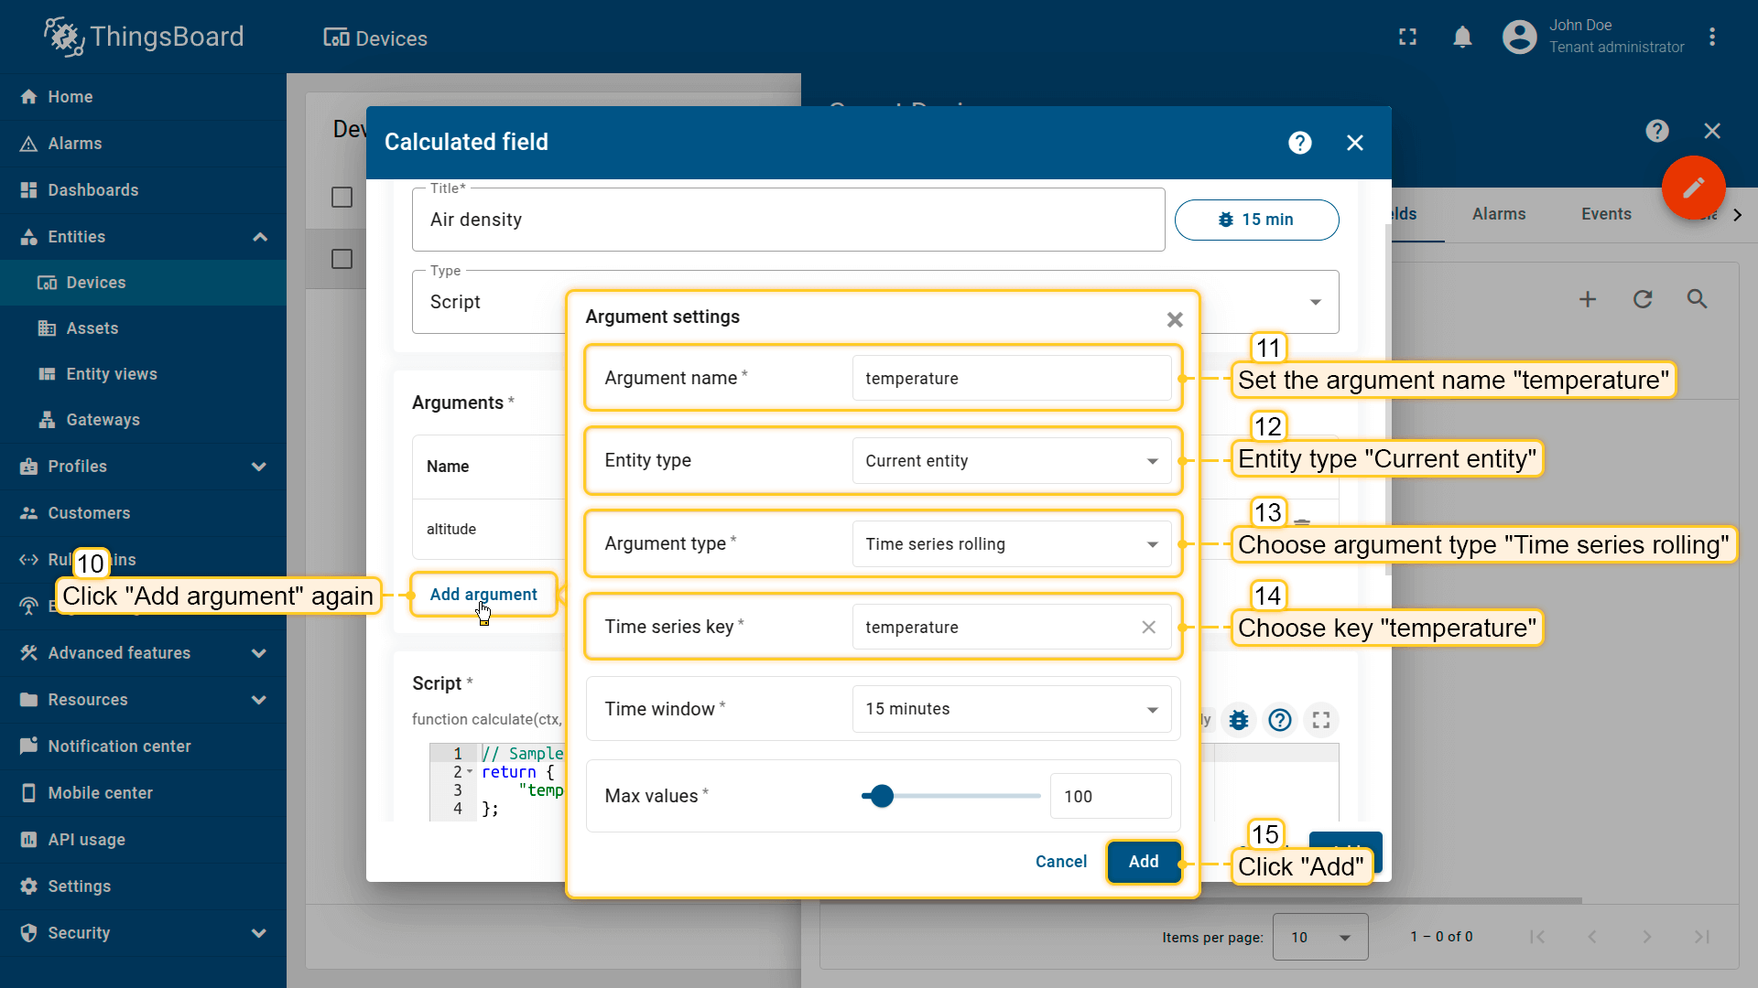Screen dimensions: 1758x988
Task: Open the Time window dropdown
Action: [1011, 709]
